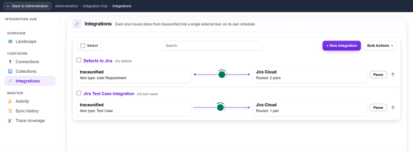Screen dimensions: 413x151
Task: Click 'Item type: User Requirement' text
Action: [103, 78]
